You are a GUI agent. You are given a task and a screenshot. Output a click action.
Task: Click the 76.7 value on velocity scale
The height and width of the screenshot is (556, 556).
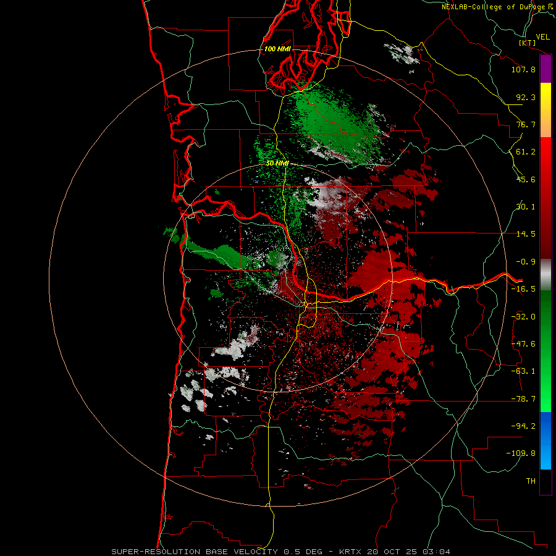pos(526,124)
